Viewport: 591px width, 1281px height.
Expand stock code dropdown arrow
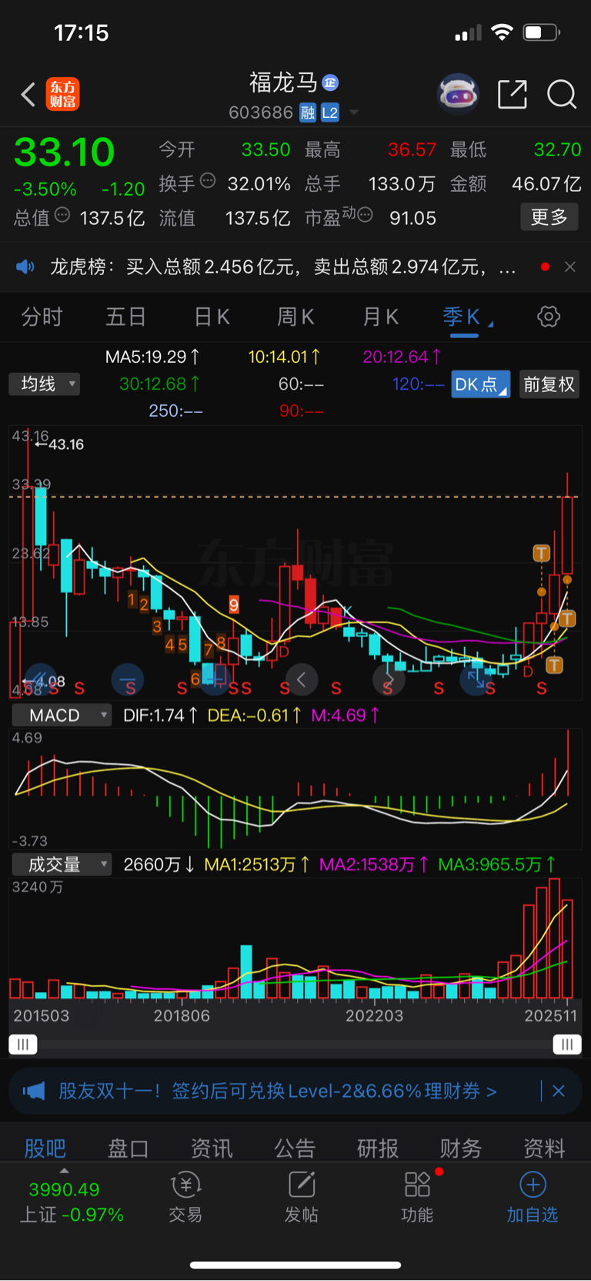click(354, 112)
